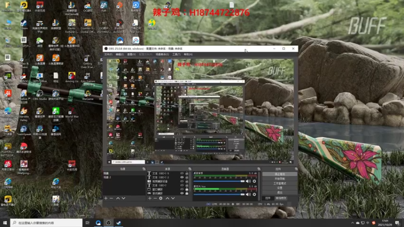This screenshot has height=227, width=404.
Task: Open source properties via the gear icon
Action: point(161,198)
